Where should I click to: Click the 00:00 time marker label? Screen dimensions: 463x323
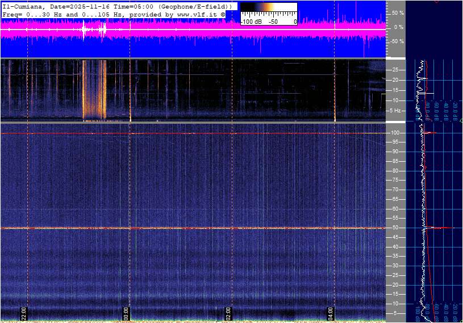point(126,313)
